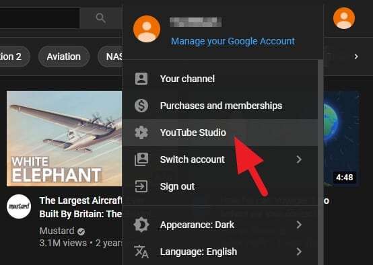Click the large profile avatar in the menu
Image resolution: width=373 pixels, height=265 pixels.
[147, 29]
